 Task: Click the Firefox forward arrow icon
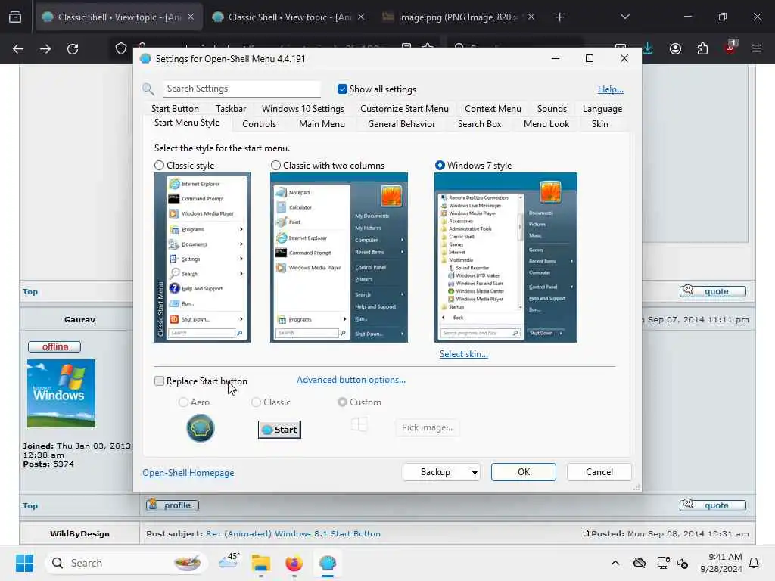[x=45, y=49]
